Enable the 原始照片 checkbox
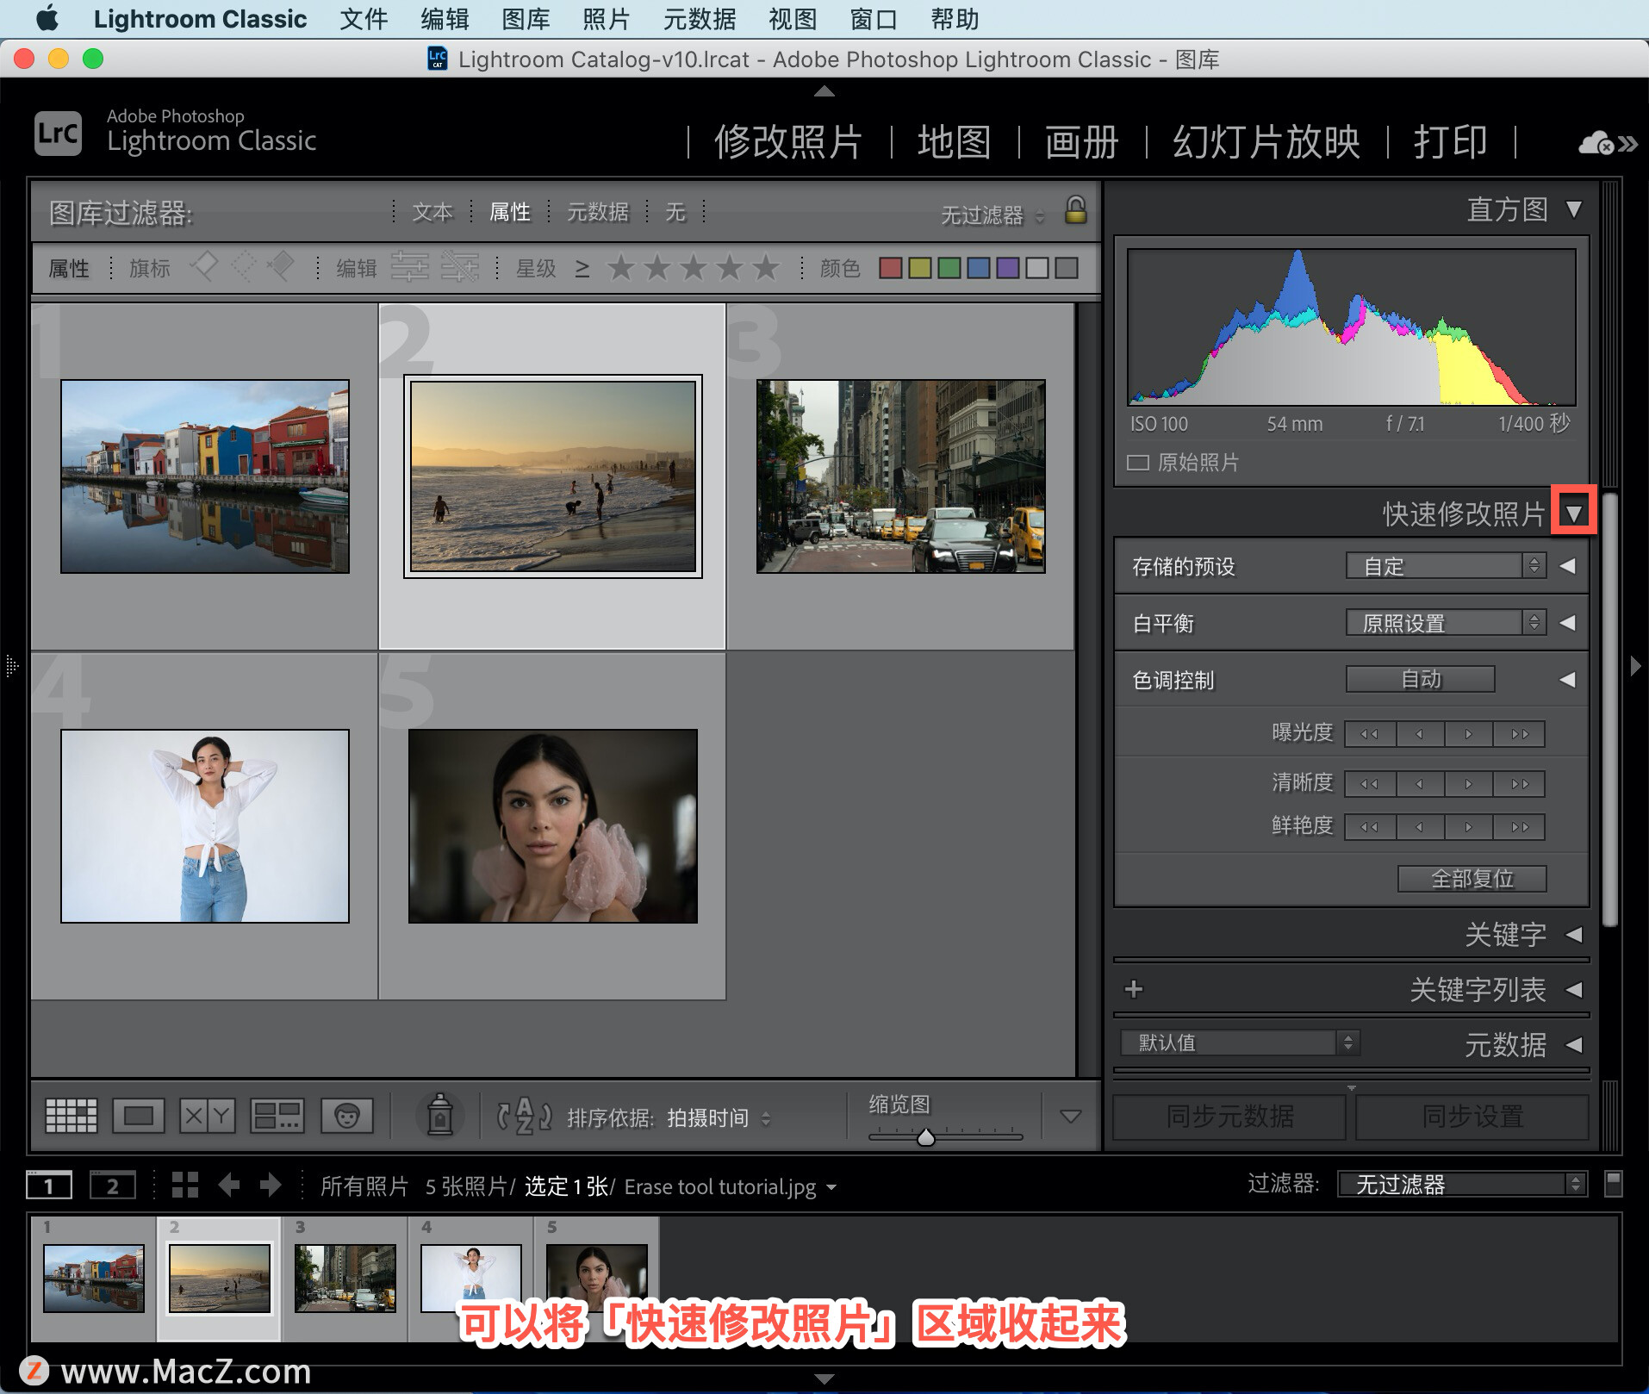This screenshot has height=1394, width=1649. pos(1138,463)
